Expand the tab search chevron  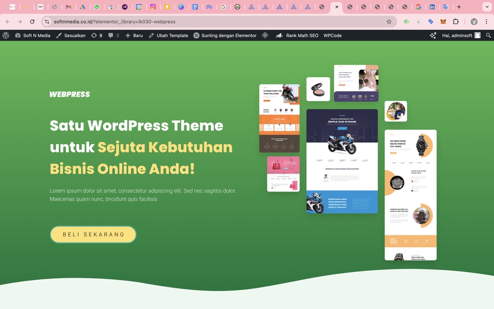click(486, 7)
